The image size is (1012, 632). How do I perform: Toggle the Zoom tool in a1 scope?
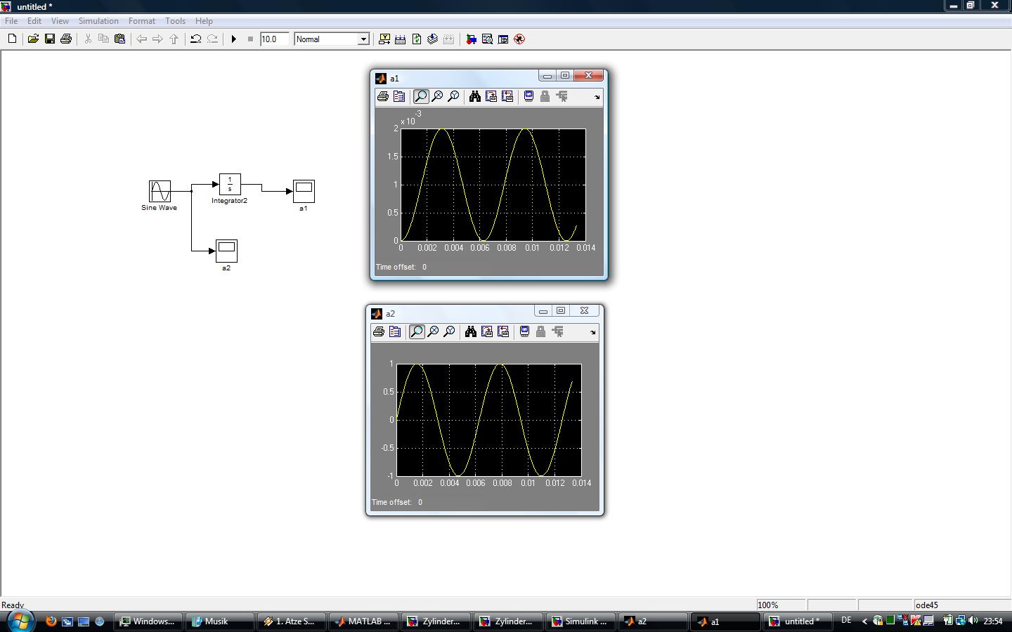[421, 97]
